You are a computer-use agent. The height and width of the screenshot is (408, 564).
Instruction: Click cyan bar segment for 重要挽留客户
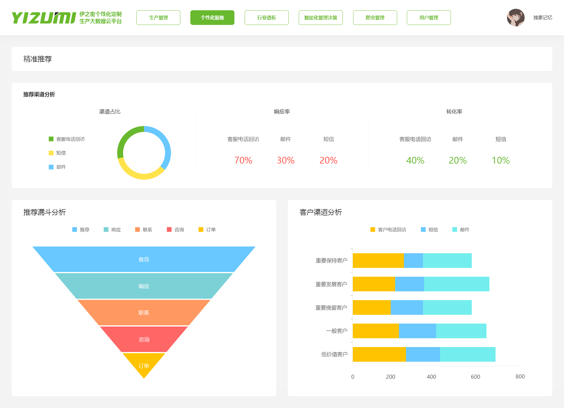[x=447, y=307]
